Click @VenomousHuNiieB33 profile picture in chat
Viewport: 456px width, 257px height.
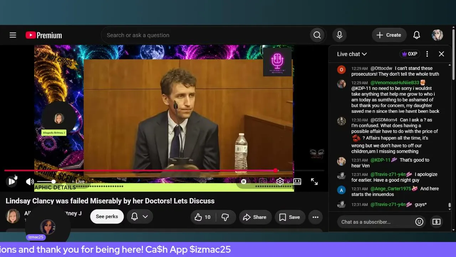point(341,84)
